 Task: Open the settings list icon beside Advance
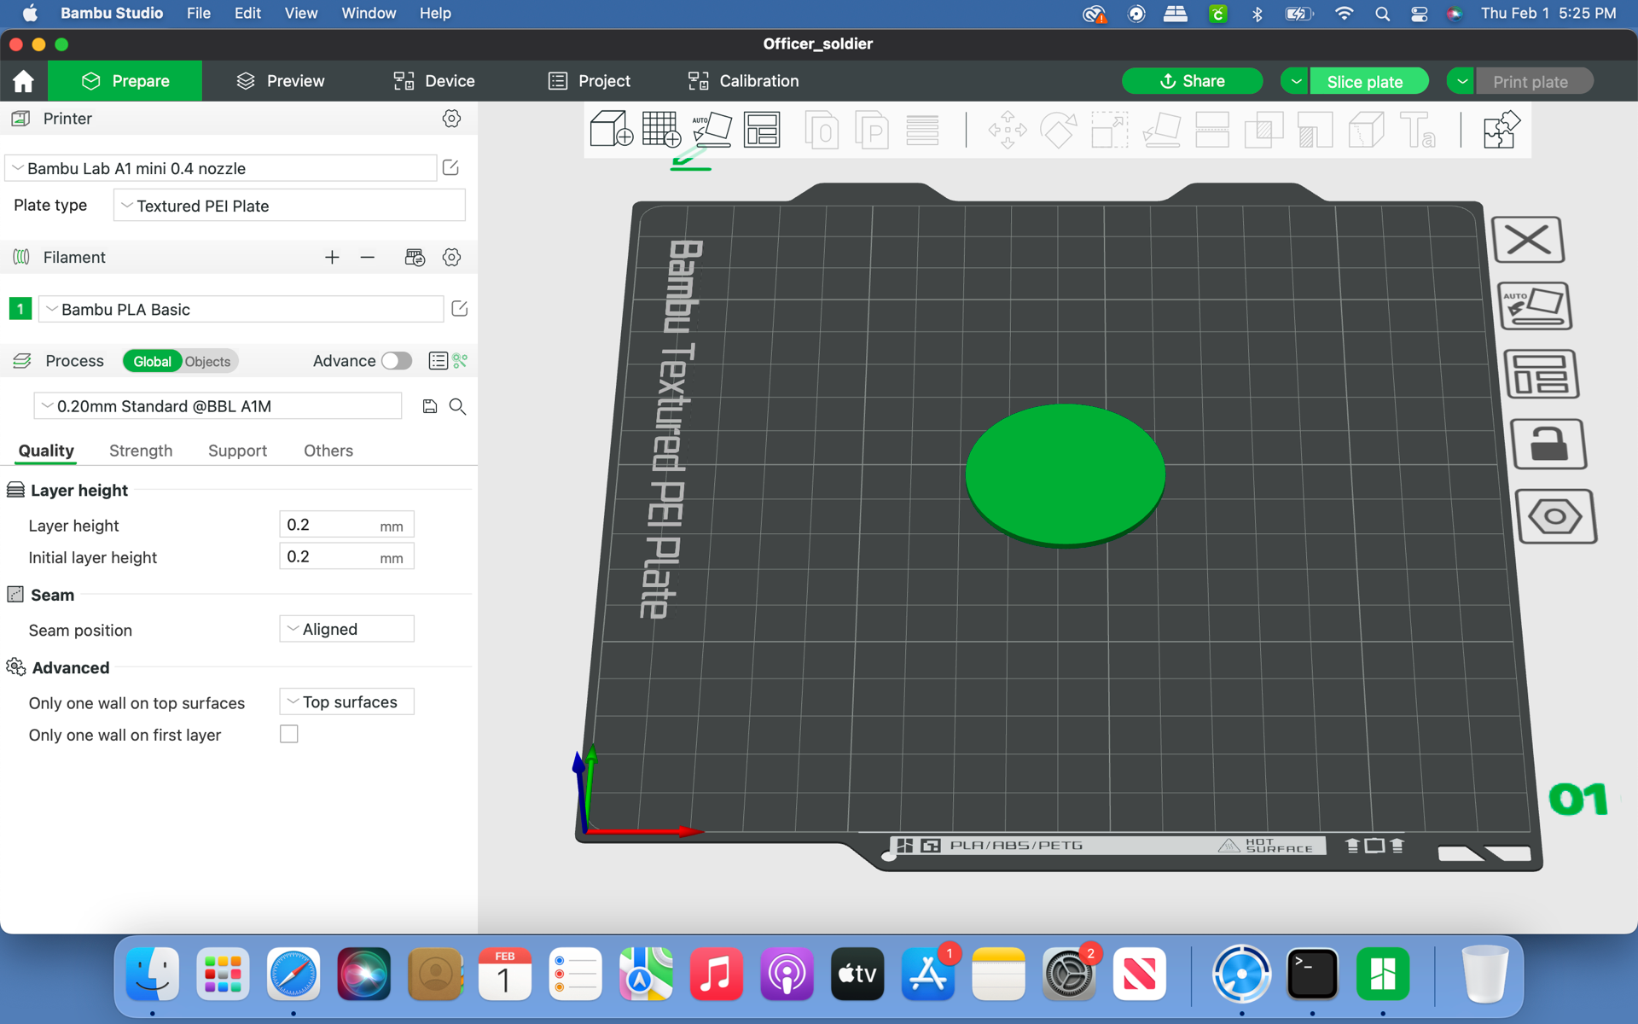(438, 361)
